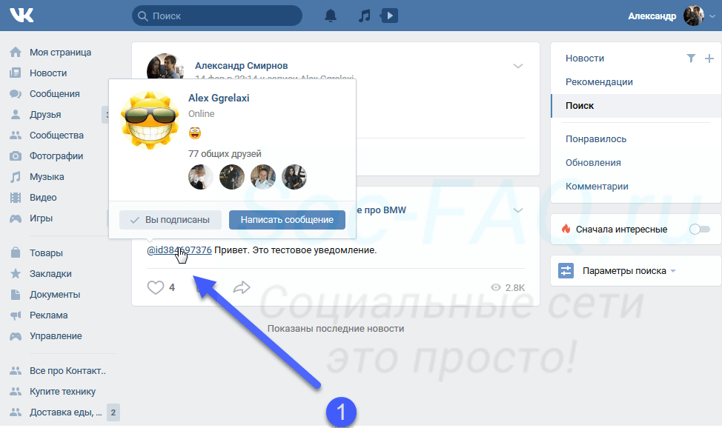The height and width of the screenshot is (428, 722).
Task: Click the Написать сообщение button
Action: coord(287,220)
